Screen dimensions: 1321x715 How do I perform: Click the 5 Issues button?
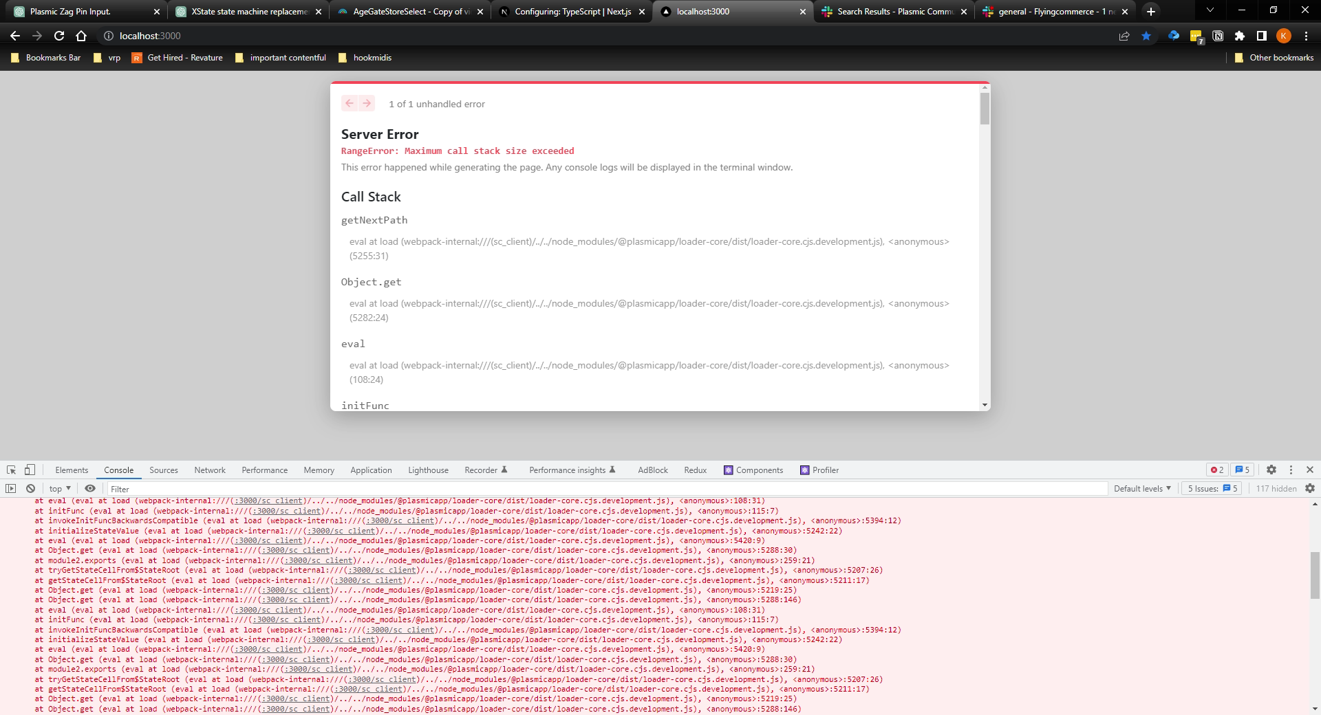tap(1212, 489)
